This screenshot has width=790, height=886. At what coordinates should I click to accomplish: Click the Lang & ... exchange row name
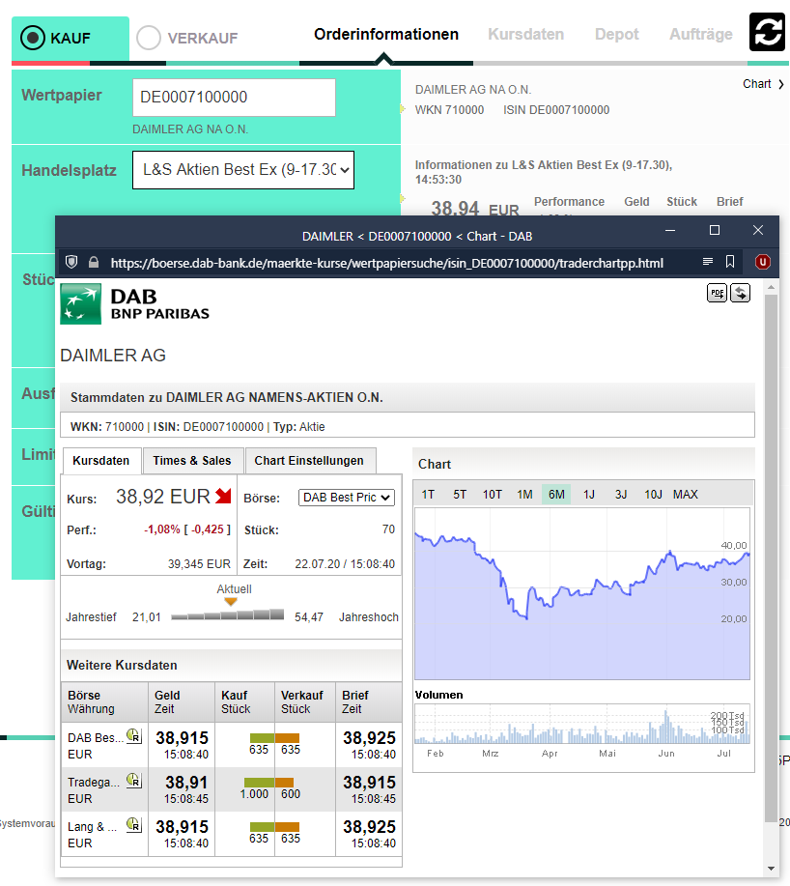coord(92,827)
